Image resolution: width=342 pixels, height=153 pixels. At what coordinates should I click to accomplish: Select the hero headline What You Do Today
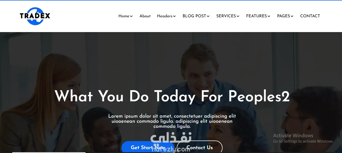pyautogui.click(x=125, y=96)
